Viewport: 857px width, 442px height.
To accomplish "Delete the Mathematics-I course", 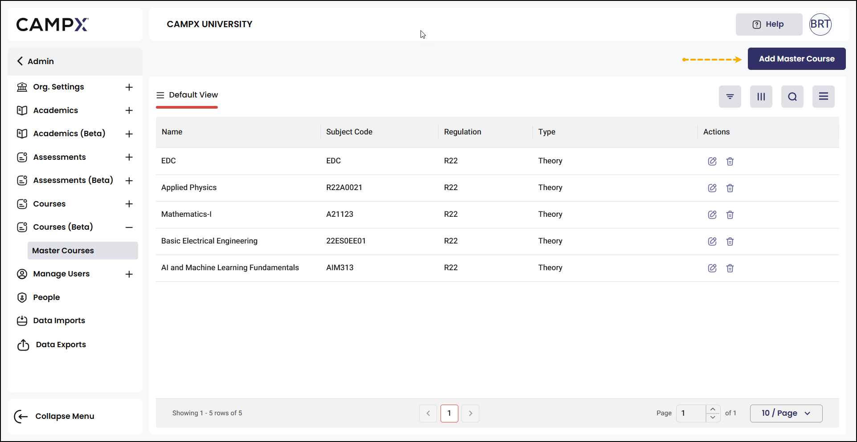I will click(730, 215).
